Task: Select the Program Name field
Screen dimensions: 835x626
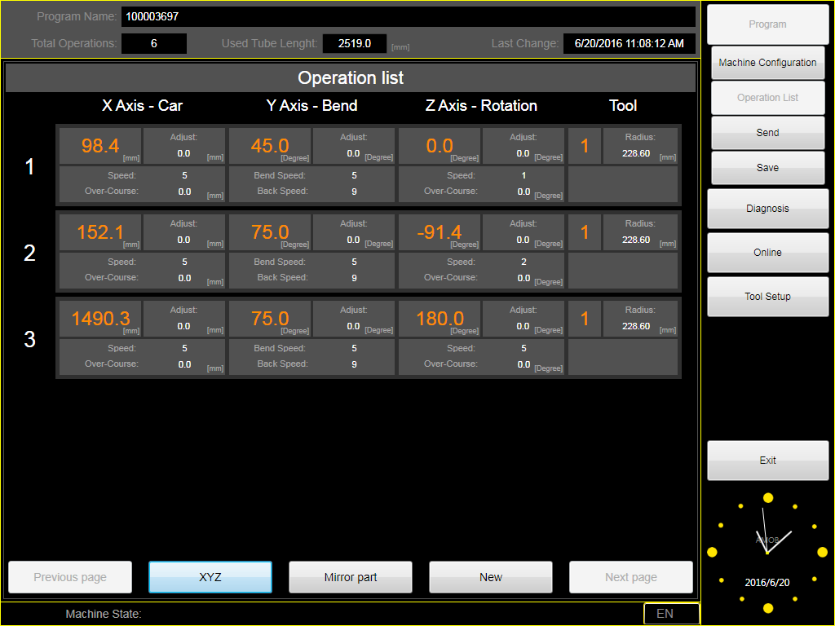Action: (408, 16)
